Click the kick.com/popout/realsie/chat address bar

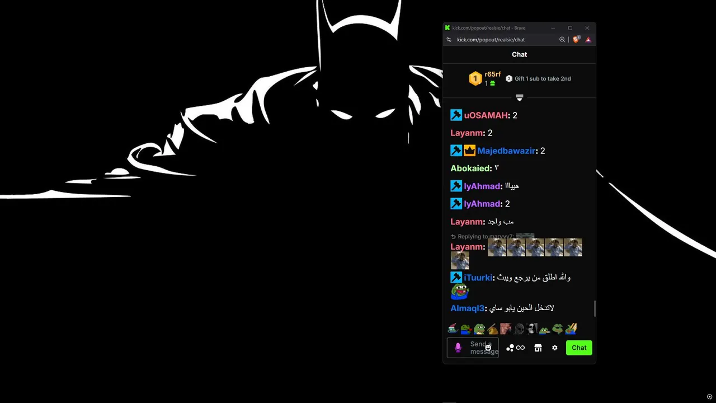point(491,40)
